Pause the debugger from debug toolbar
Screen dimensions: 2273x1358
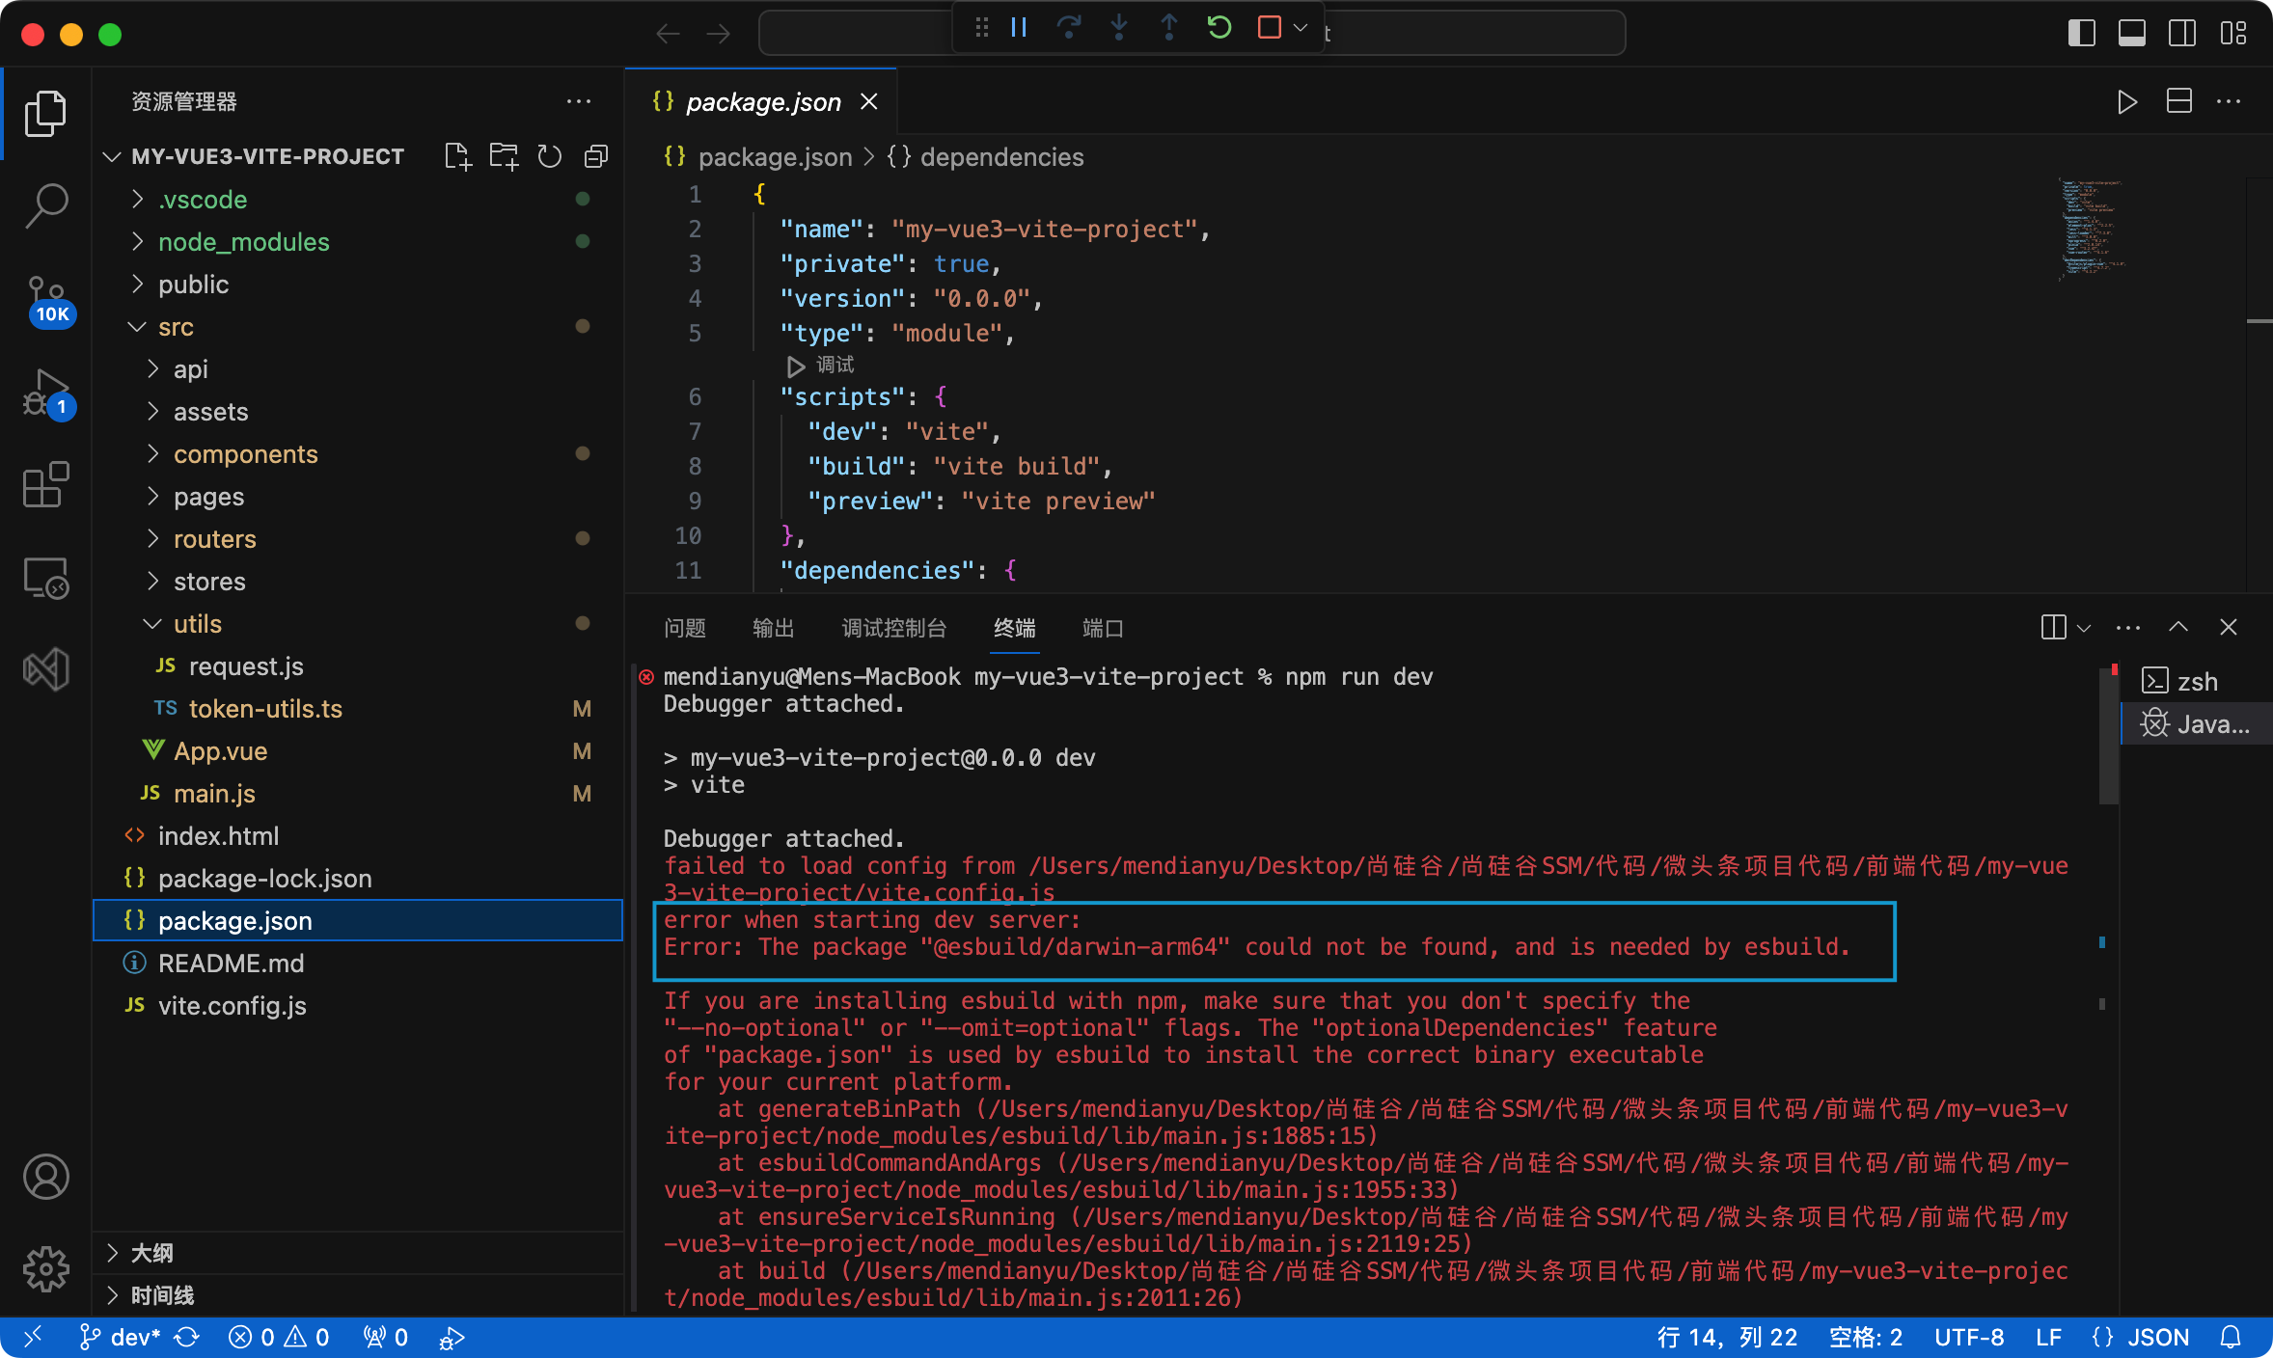click(1019, 28)
